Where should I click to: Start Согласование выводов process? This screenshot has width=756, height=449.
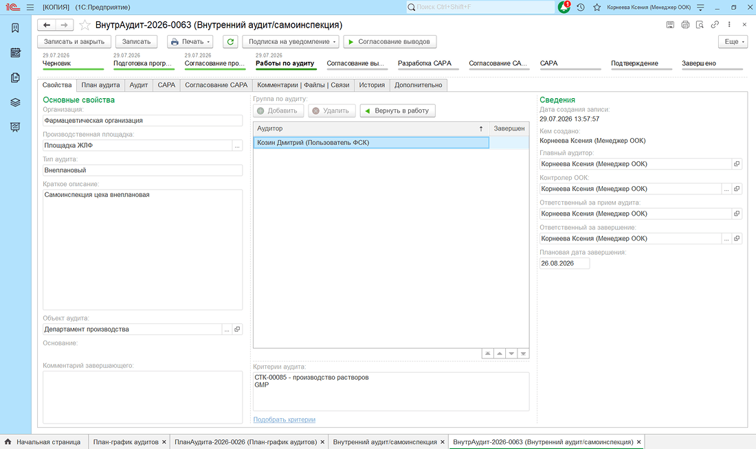coord(390,42)
